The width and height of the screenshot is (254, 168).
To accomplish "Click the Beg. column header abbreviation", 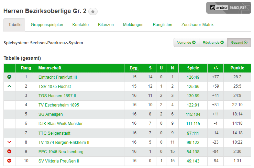I will 134,68.
